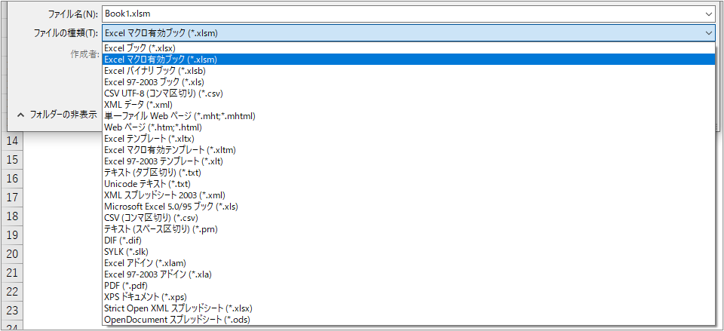Select row header 20 in worksheet

tap(13, 254)
